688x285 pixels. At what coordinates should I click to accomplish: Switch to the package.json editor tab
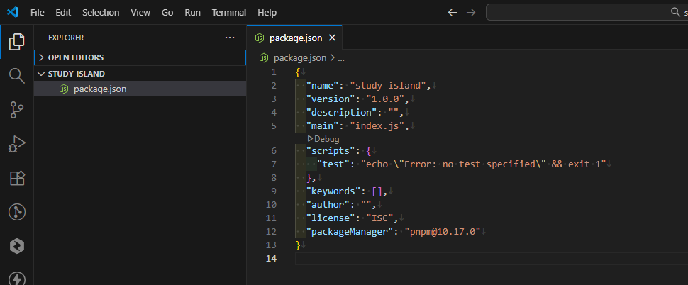click(x=296, y=38)
